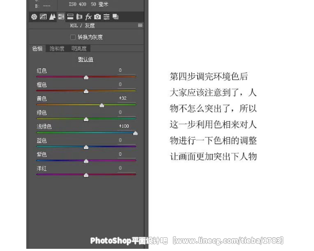Image resolution: width=314 pixels, height=251 pixels.
Task: Select the HSL / Grayscale panel icon
Action: 61,16
